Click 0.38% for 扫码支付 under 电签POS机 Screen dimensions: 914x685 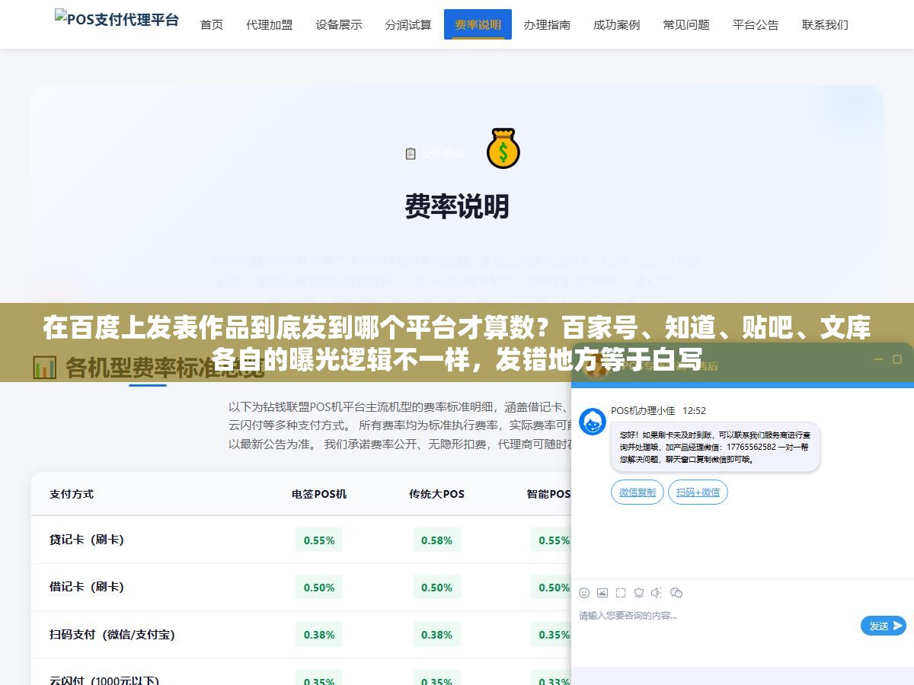tap(319, 635)
